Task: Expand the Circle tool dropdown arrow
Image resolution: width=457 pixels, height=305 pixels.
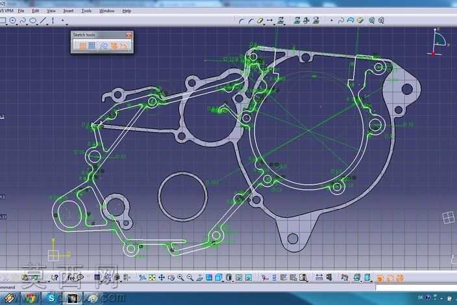Action: pyautogui.click(x=17, y=24)
